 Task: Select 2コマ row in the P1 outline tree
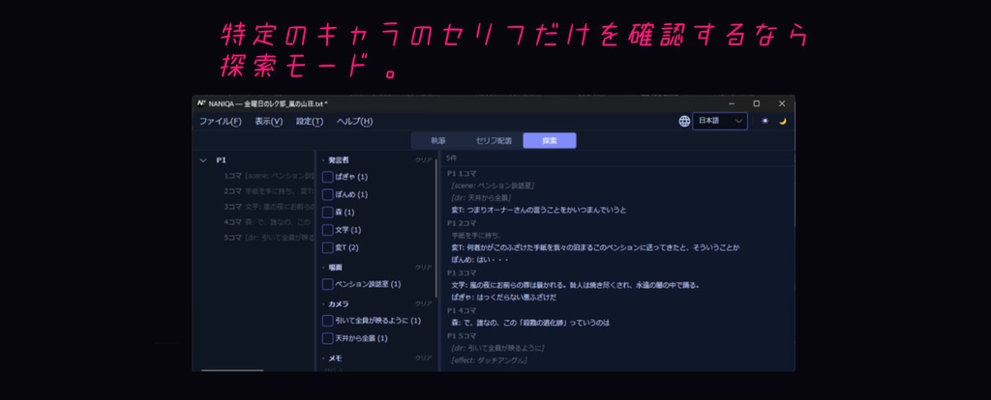click(x=268, y=191)
